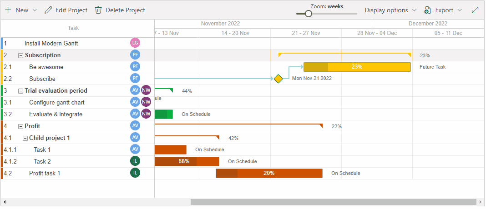Click the New plus icon
The width and height of the screenshot is (486, 209).
click(x=8, y=10)
